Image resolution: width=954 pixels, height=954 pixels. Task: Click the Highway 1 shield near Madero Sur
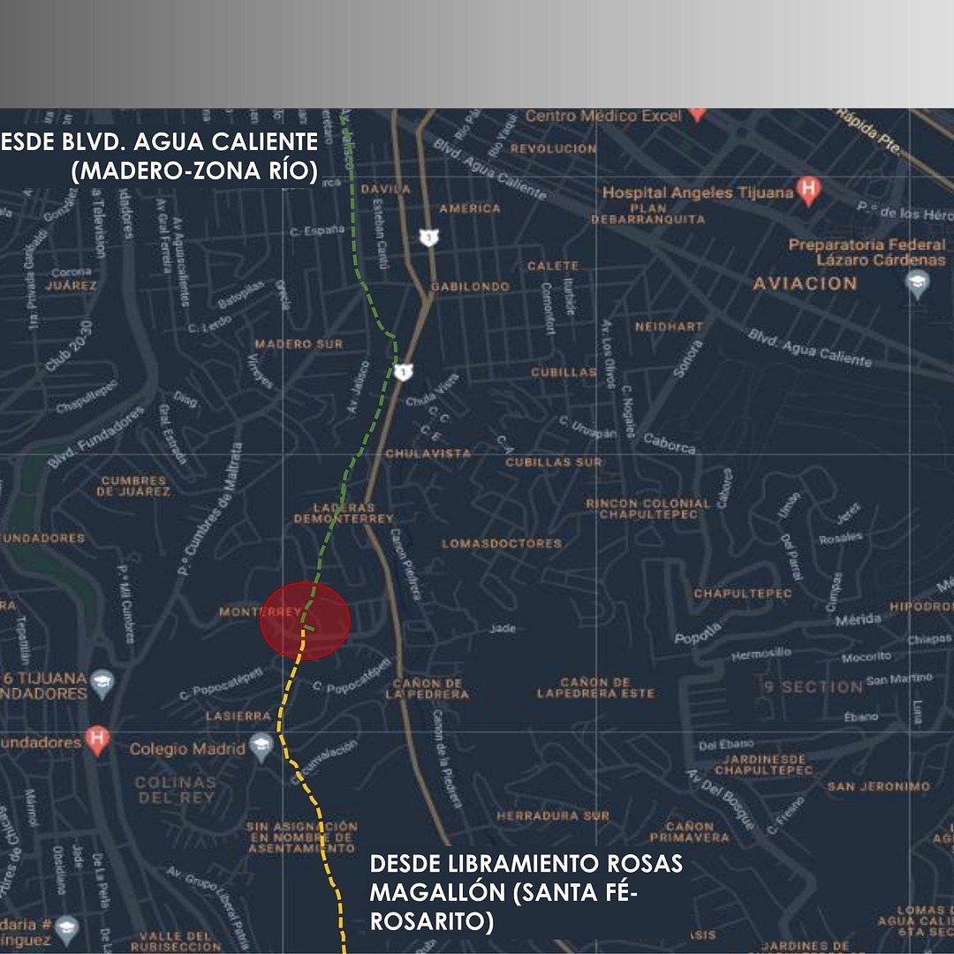pyautogui.click(x=403, y=372)
